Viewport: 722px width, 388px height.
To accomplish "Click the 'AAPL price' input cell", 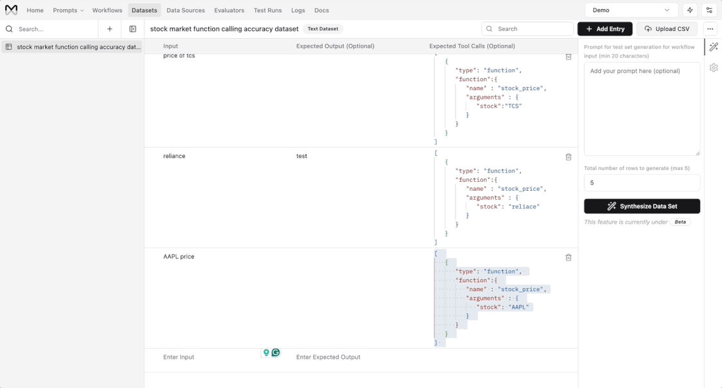I will point(179,257).
